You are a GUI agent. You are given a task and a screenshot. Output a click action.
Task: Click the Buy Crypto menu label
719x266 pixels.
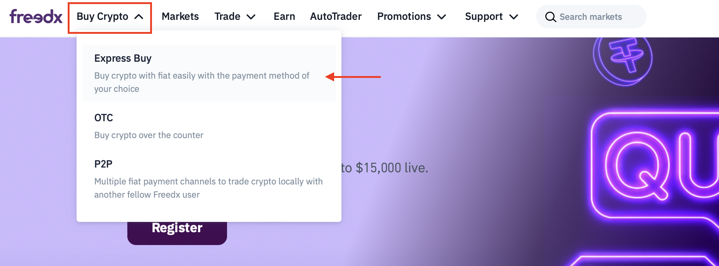(102, 17)
